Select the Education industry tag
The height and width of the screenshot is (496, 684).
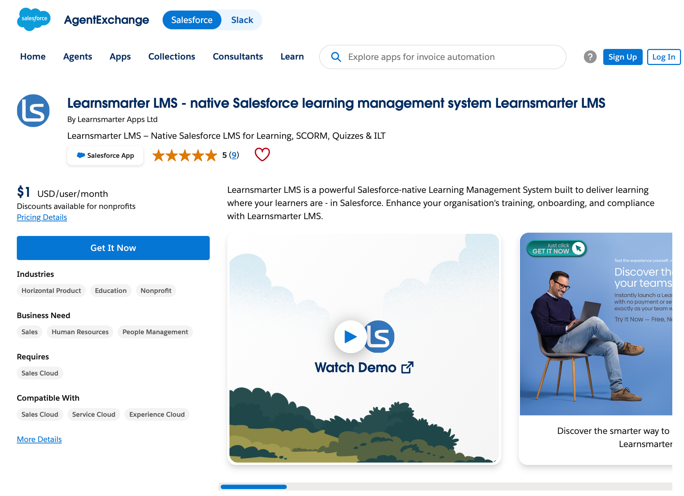click(x=111, y=291)
